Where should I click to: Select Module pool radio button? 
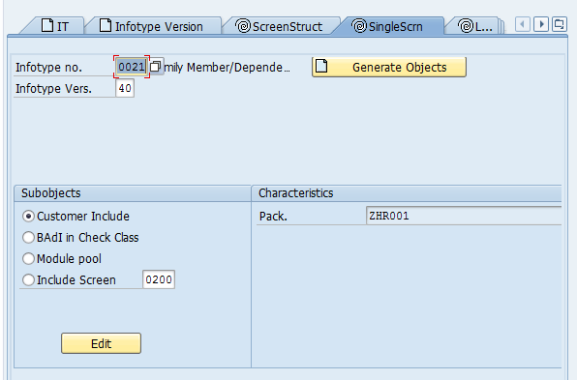28,259
